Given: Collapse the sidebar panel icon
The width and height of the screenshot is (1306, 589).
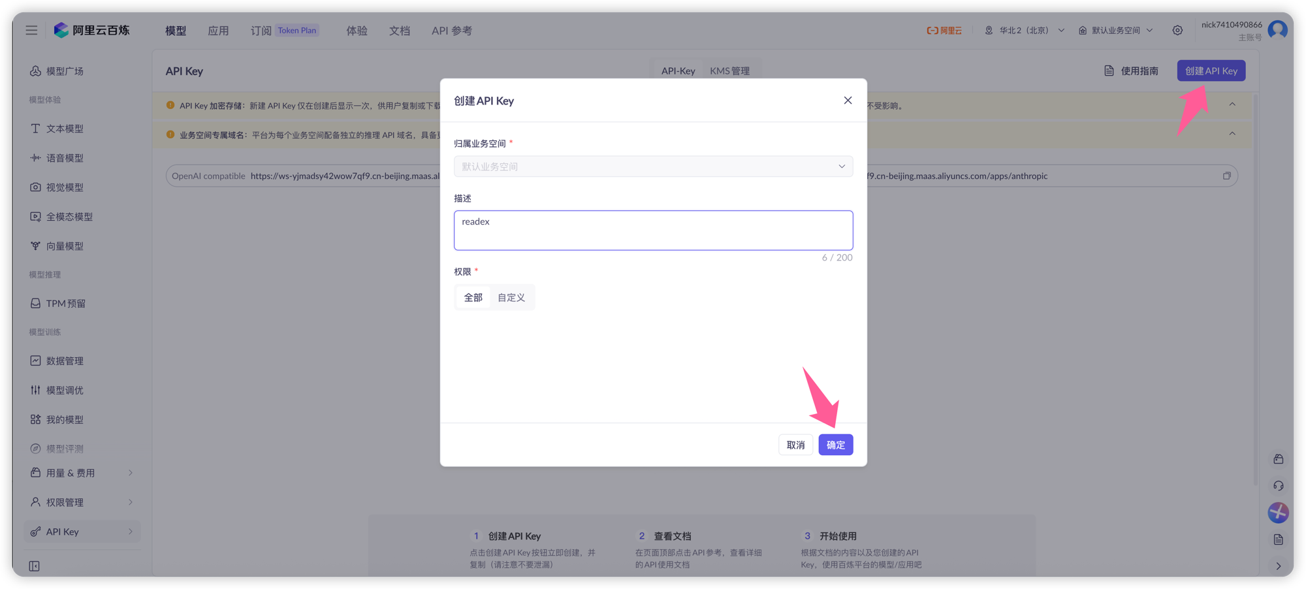Looking at the screenshot, I should 35,566.
